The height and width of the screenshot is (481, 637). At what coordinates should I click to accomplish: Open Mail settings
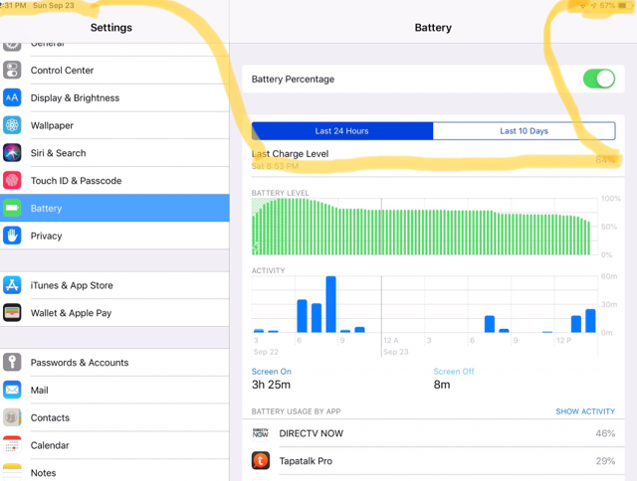tap(114, 390)
